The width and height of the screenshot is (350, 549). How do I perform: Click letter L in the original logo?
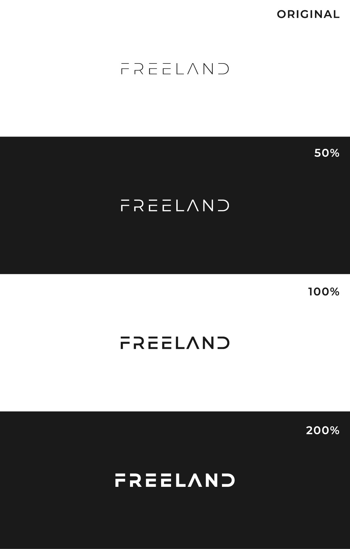click(x=180, y=69)
